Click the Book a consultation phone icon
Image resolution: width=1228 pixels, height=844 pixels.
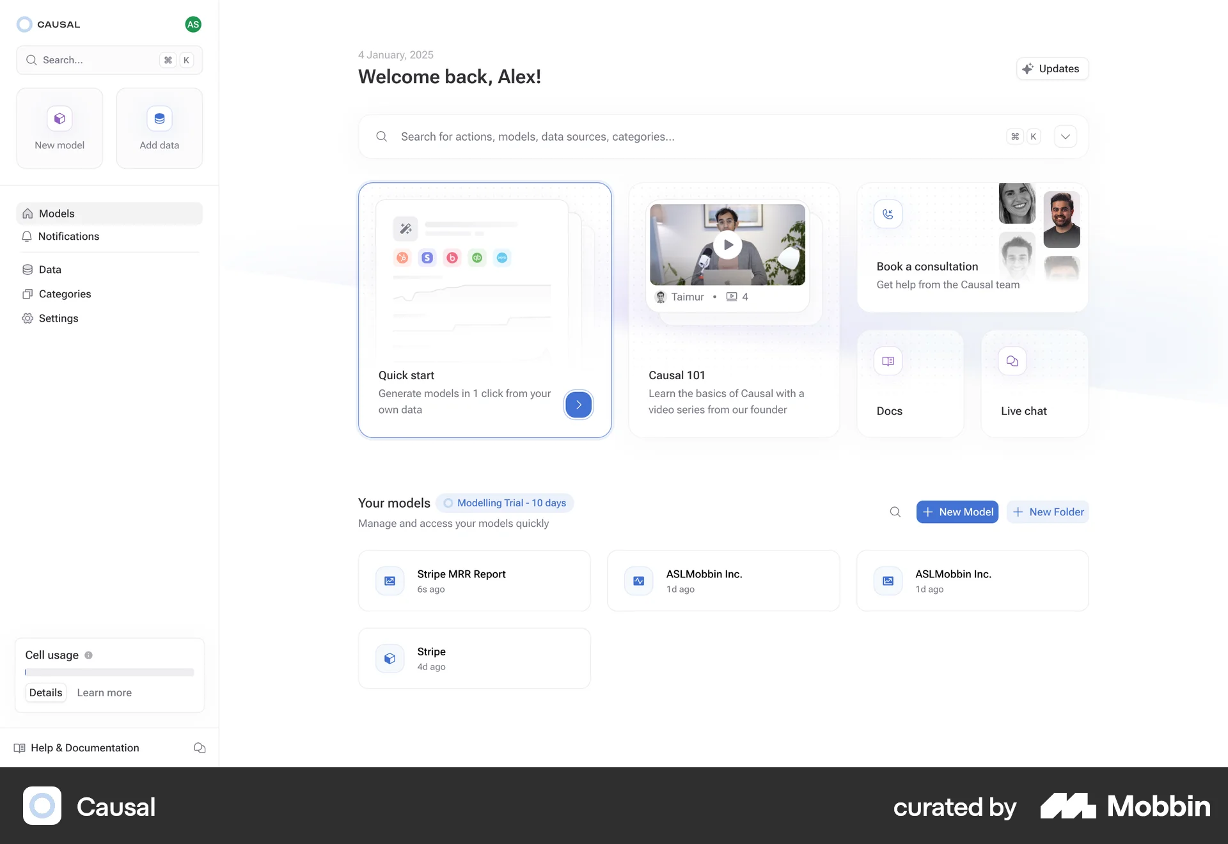[x=888, y=214]
